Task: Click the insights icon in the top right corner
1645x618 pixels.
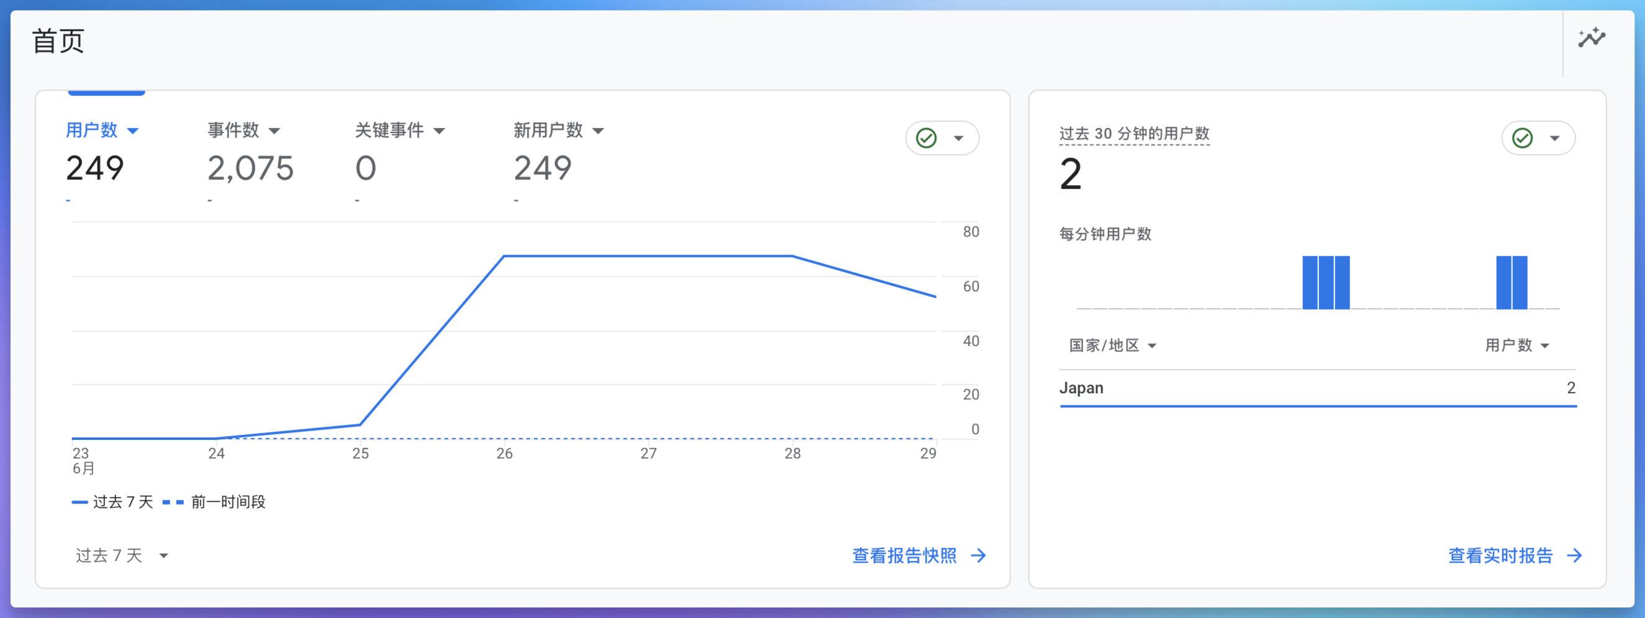Action: [1592, 38]
